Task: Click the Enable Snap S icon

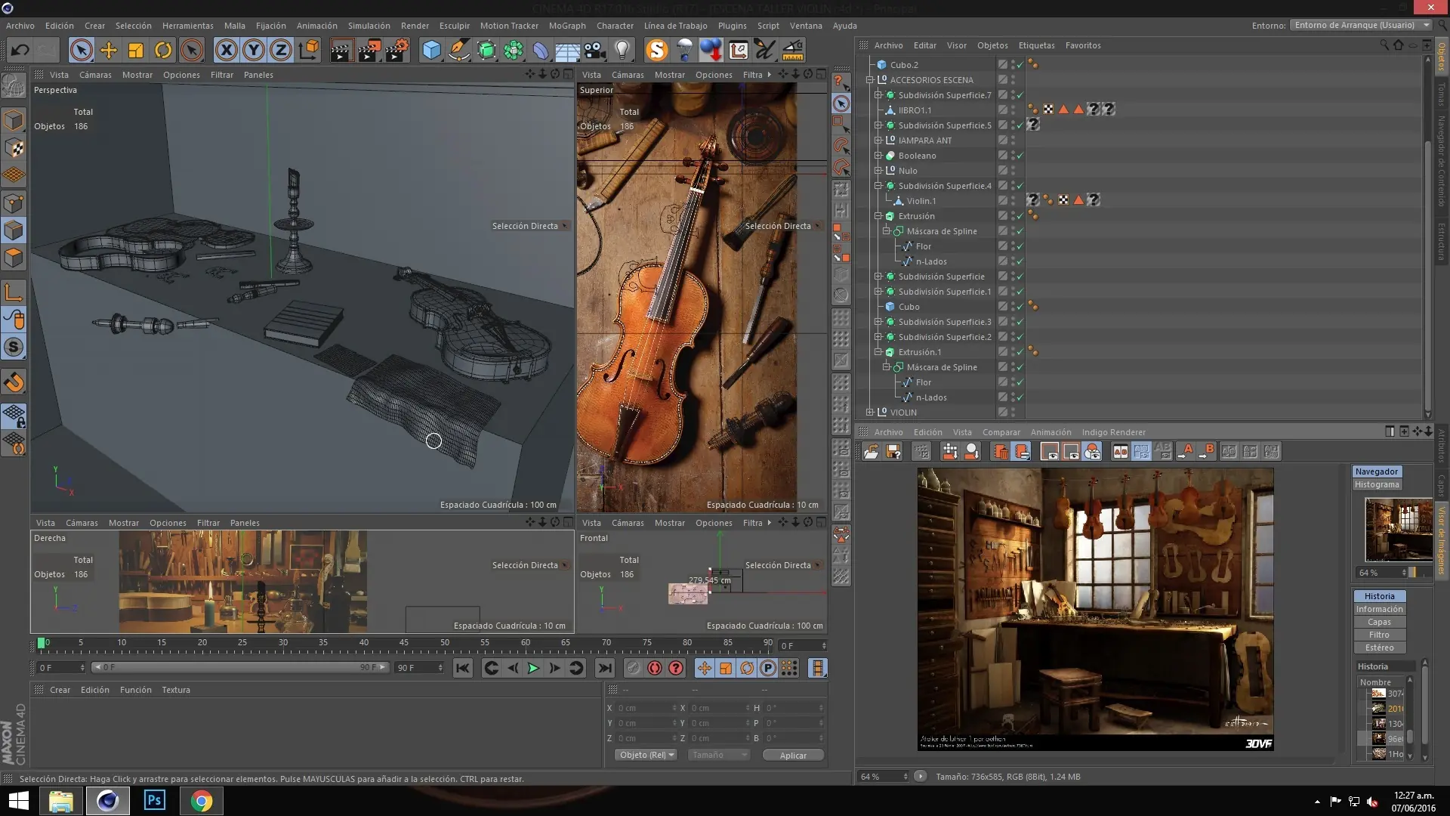Action: pos(14,347)
